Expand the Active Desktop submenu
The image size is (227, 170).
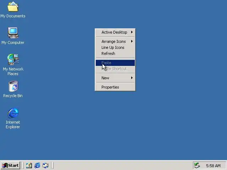tap(115, 32)
